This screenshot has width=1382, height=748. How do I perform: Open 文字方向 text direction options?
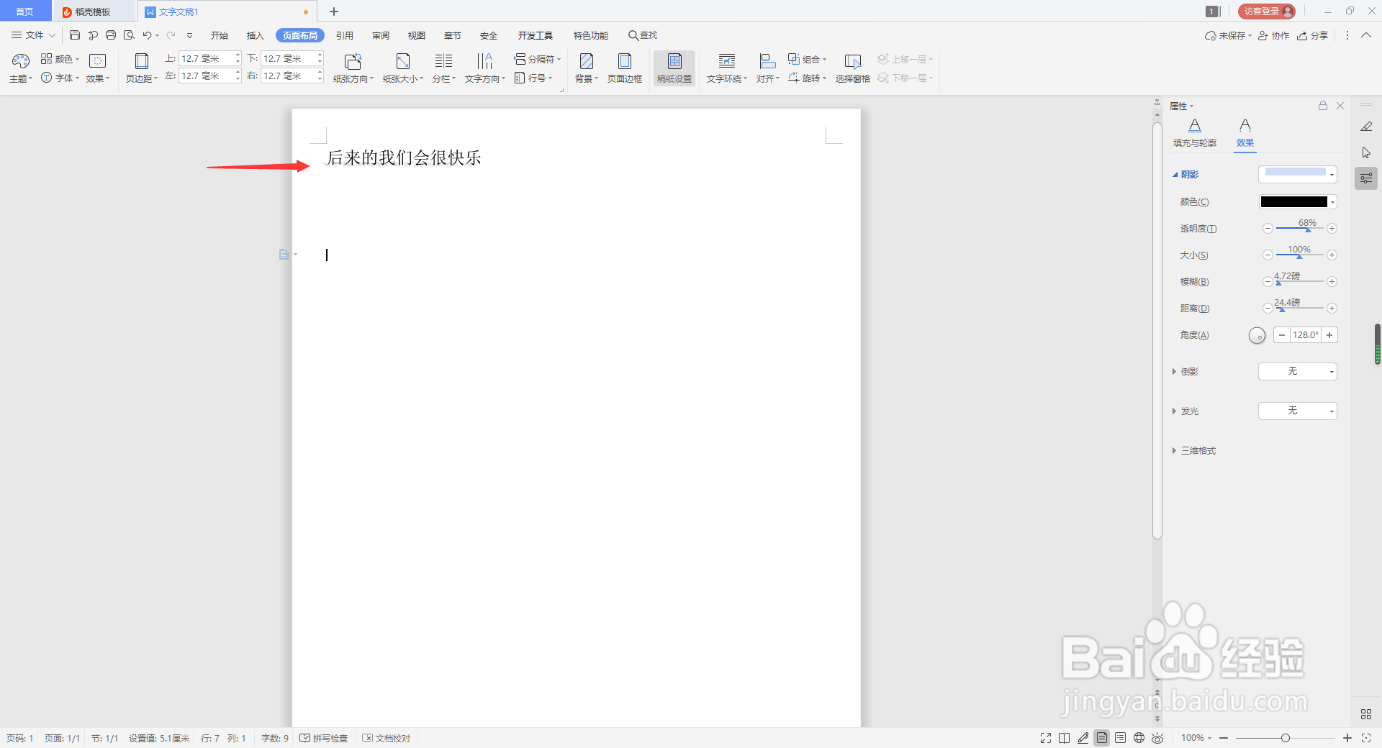click(x=485, y=68)
